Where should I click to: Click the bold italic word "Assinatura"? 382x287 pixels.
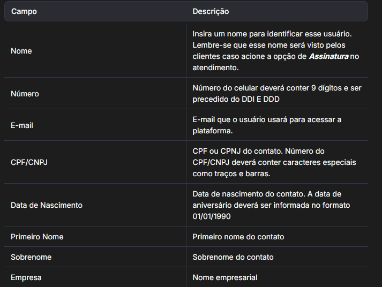pyautogui.click(x=328, y=56)
